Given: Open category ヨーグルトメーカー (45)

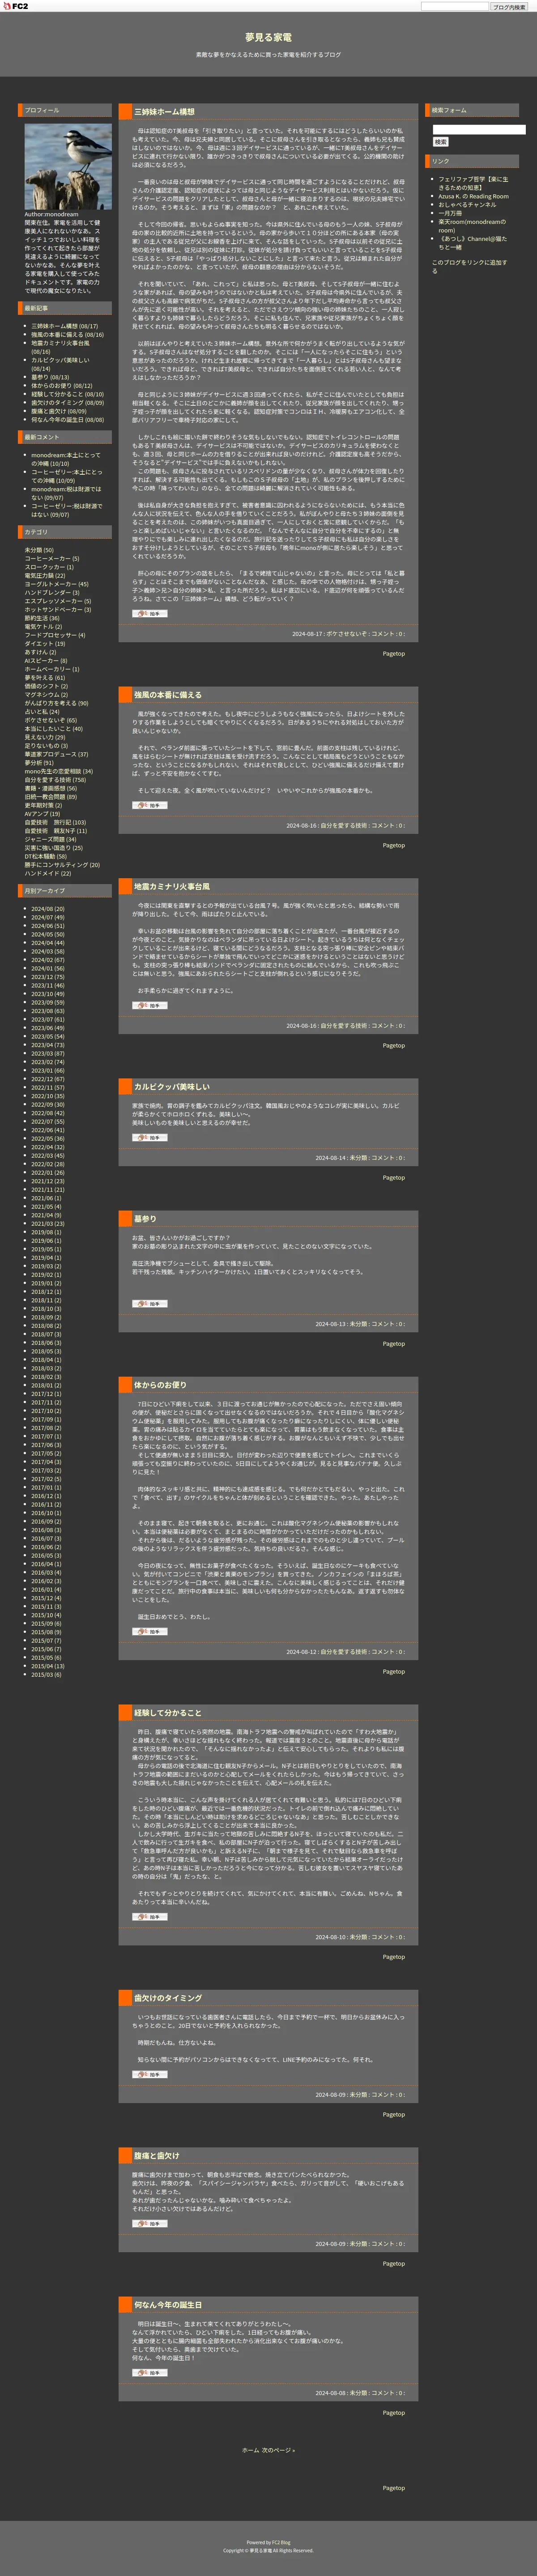Looking at the screenshot, I should coord(56,584).
